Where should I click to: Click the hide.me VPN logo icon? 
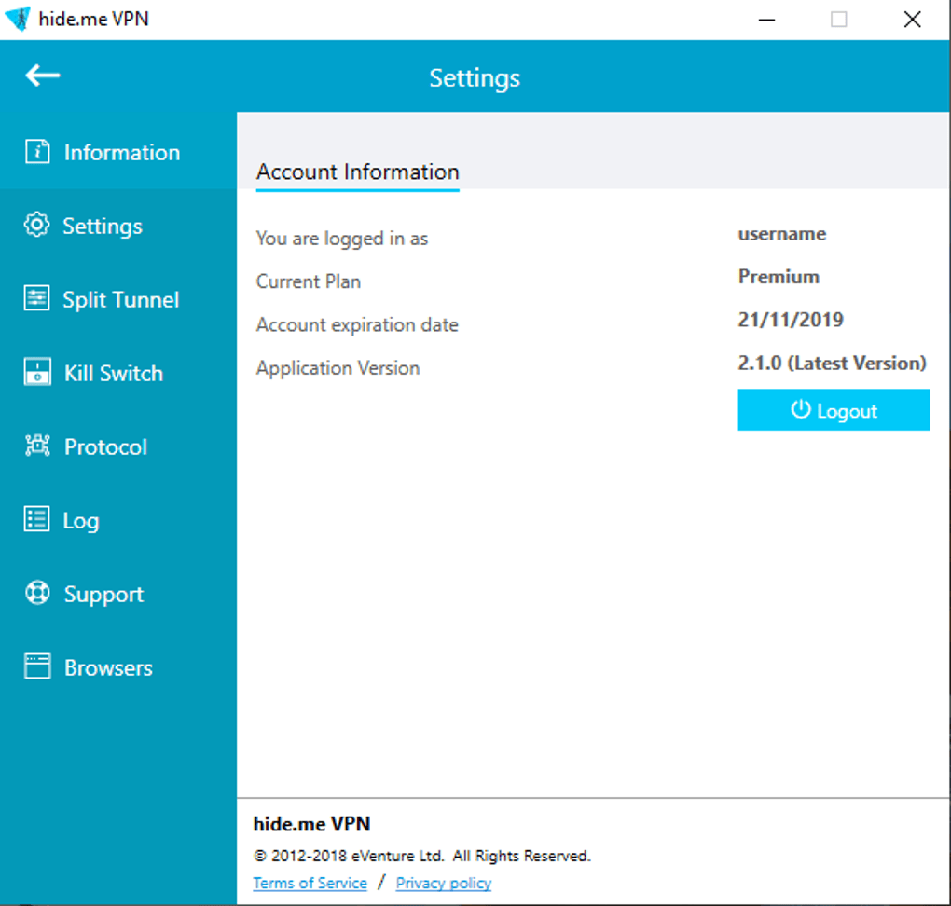[18, 19]
